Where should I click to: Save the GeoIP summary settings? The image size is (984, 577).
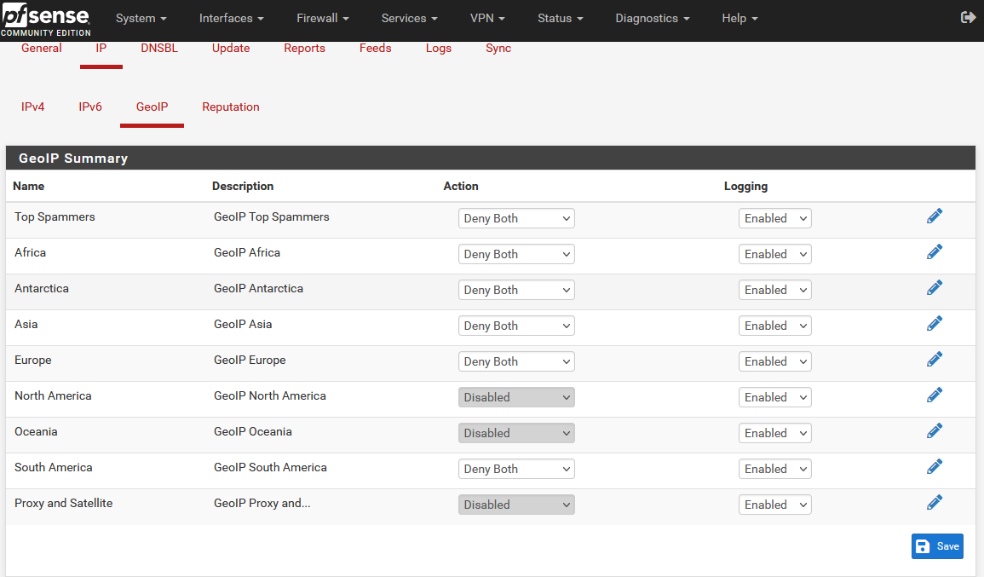pos(937,546)
